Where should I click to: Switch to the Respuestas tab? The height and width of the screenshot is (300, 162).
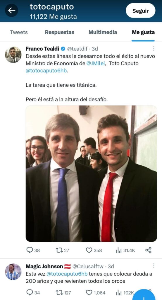tap(60, 32)
